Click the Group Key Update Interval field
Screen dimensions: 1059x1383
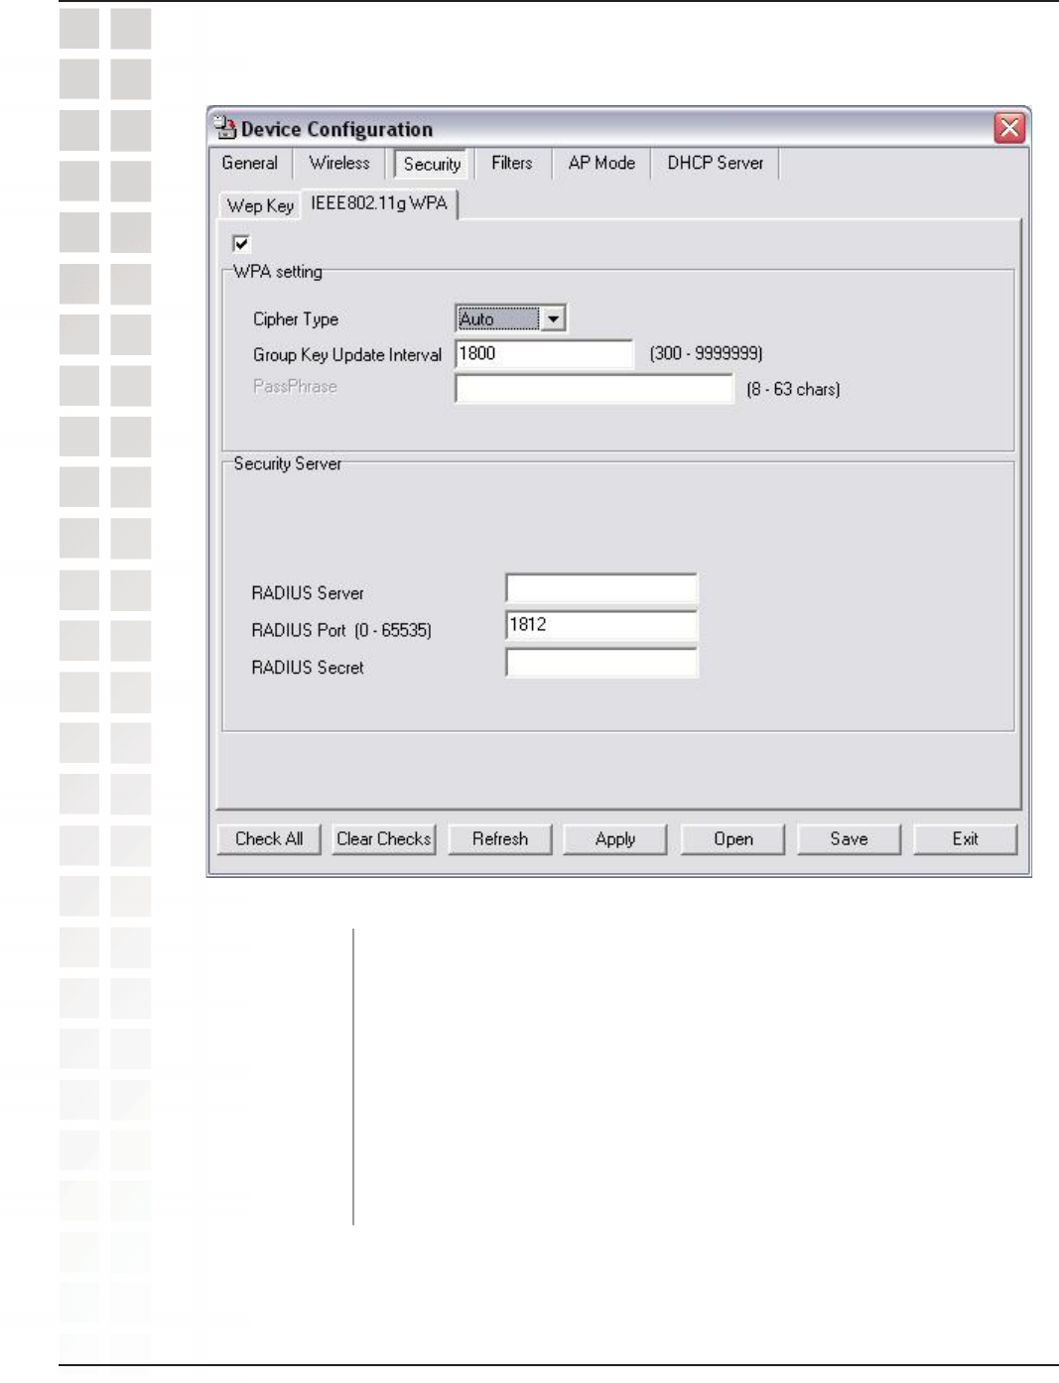click(543, 353)
